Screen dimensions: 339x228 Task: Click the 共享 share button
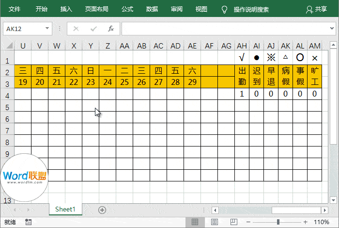(x=316, y=9)
